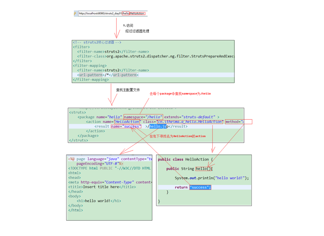Image resolution: width=324 pixels, height=236 pixels.
Task: Click the opening "<html>" tag in JSP
Action: pos(75,173)
